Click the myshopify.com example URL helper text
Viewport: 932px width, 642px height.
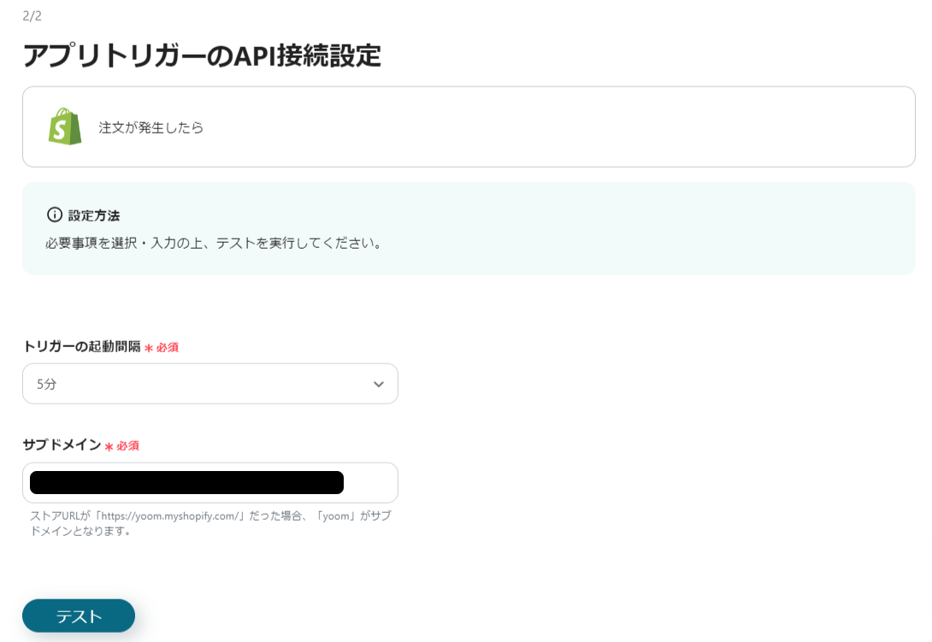[x=211, y=523]
